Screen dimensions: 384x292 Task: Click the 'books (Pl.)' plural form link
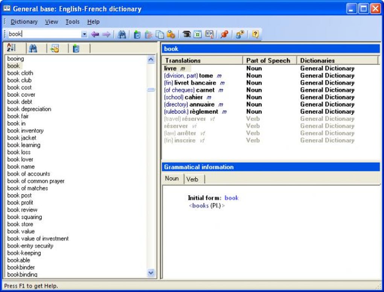pos(207,206)
